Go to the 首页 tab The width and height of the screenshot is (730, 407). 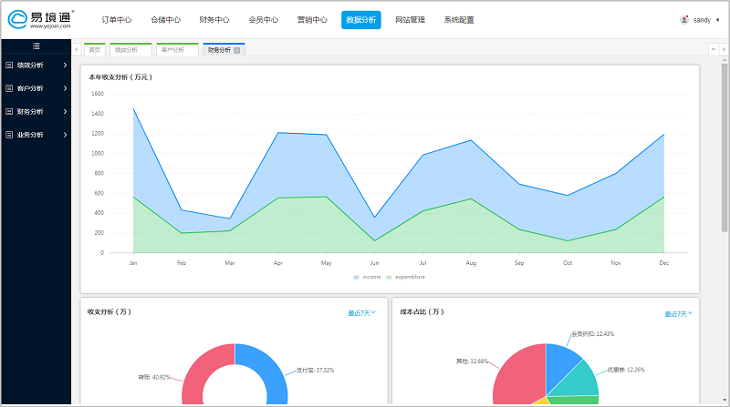(x=94, y=50)
